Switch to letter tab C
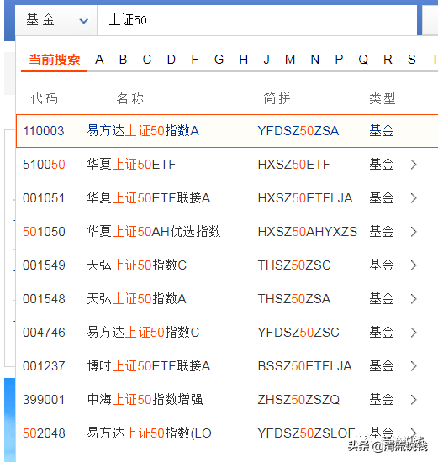Viewport: 438px width, 462px height. 147,60
